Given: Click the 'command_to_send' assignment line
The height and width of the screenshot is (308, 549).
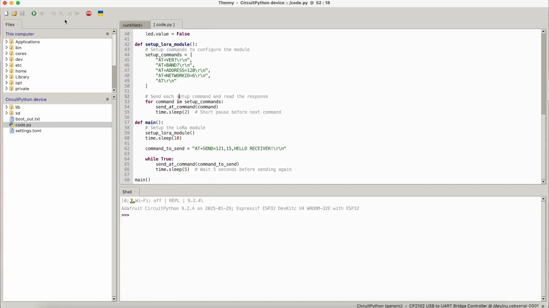Looking at the screenshot, I should click(x=216, y=149).
